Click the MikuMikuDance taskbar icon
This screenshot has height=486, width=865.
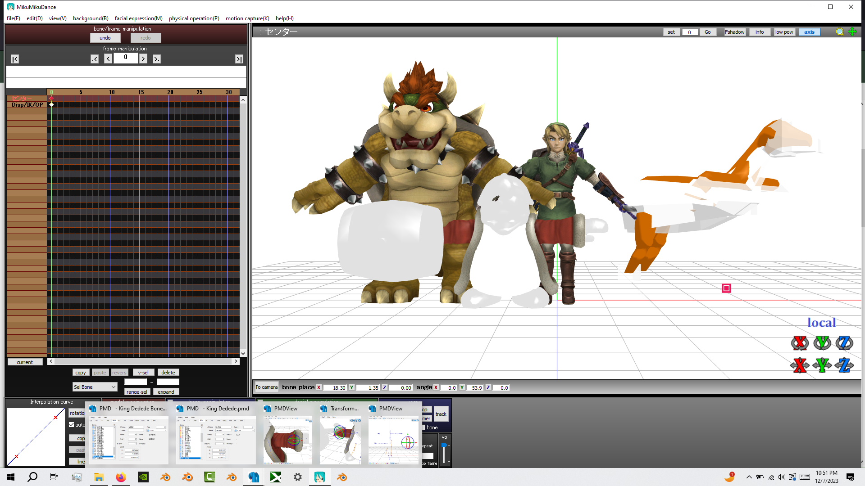click(320, 477)
